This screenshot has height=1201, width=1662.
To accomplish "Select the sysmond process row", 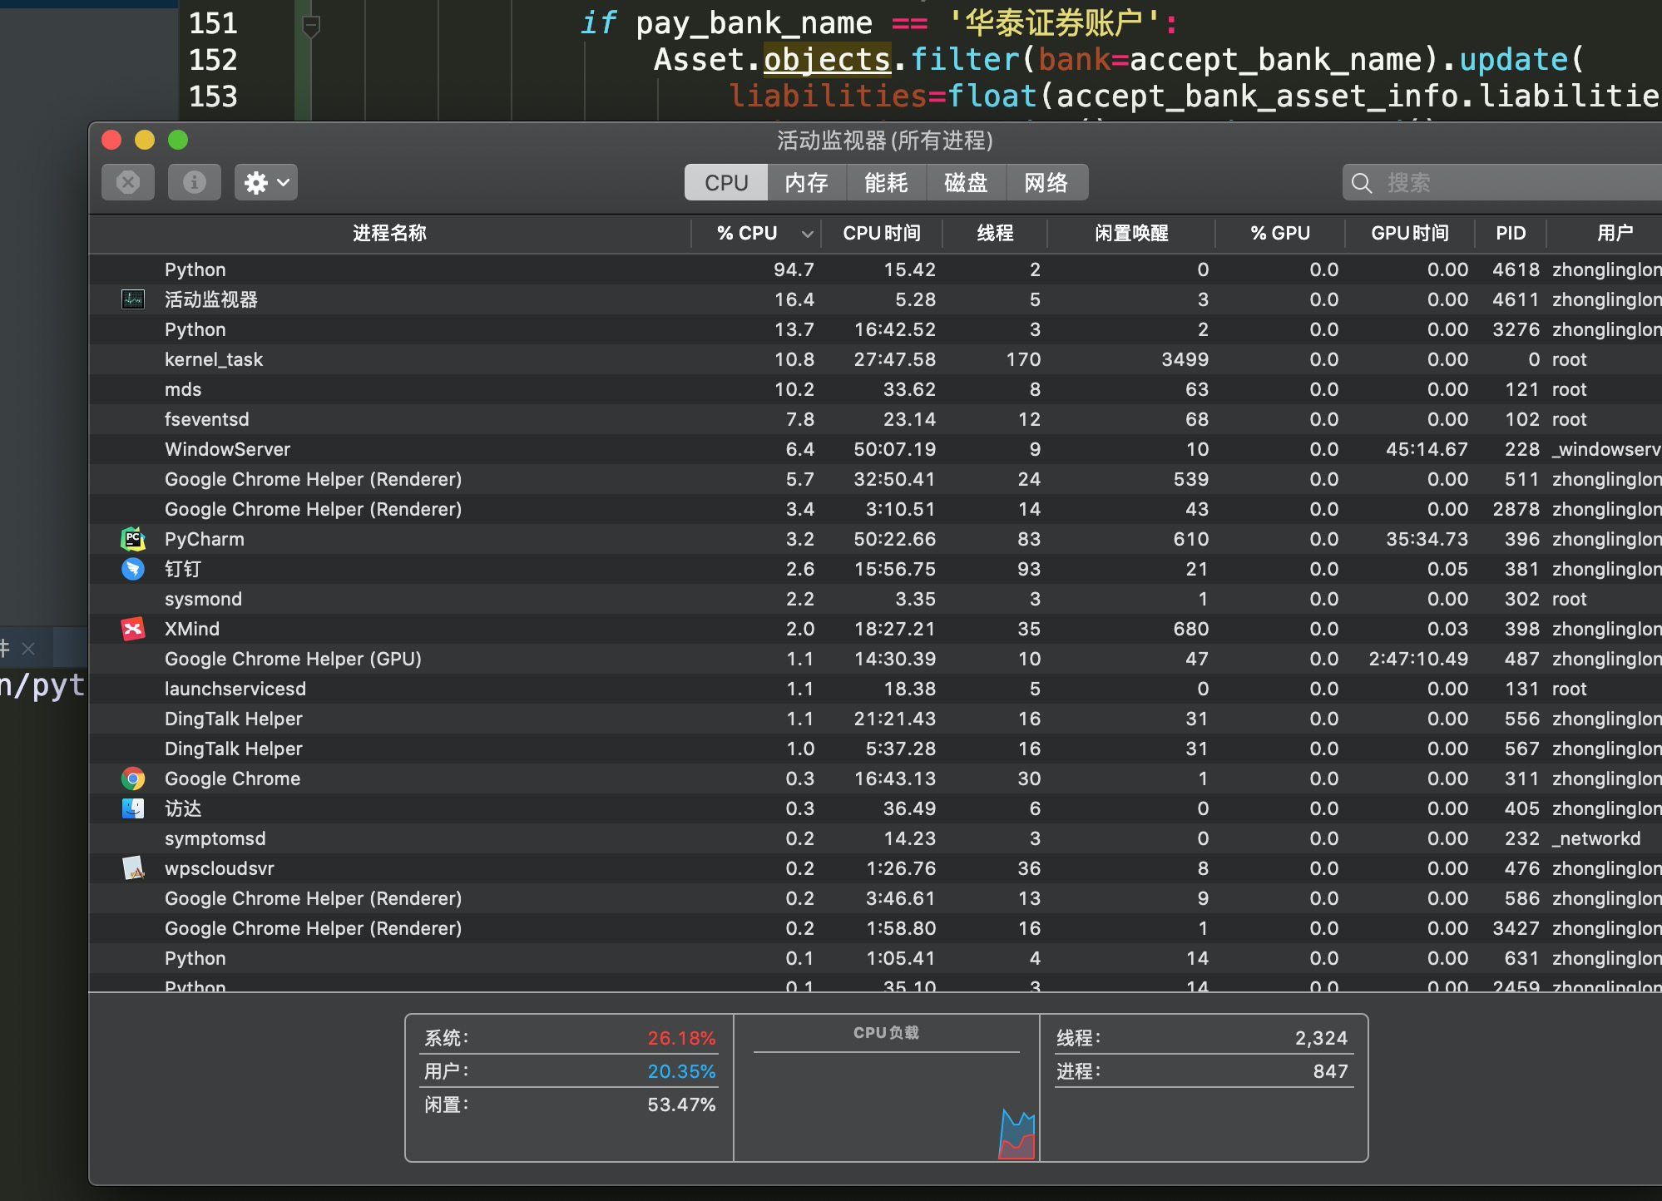I will [875, 599].
